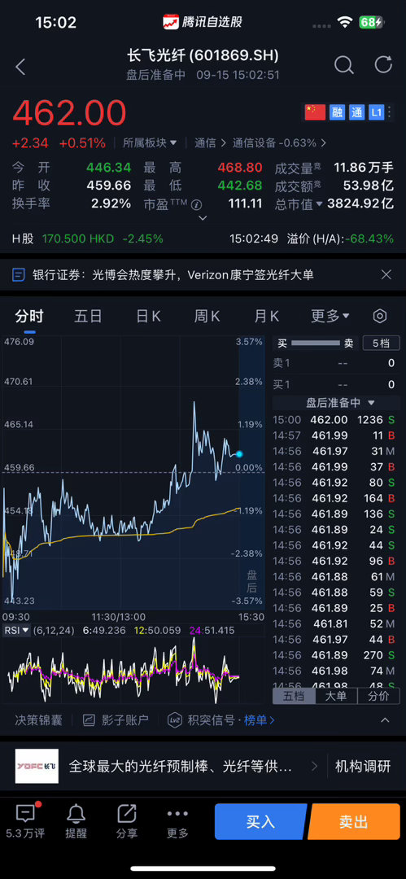Collapse the 决策锦囊 panel chevron
Image resolution: width=406 pixels, height=879 pixels.
pos(385,720)
